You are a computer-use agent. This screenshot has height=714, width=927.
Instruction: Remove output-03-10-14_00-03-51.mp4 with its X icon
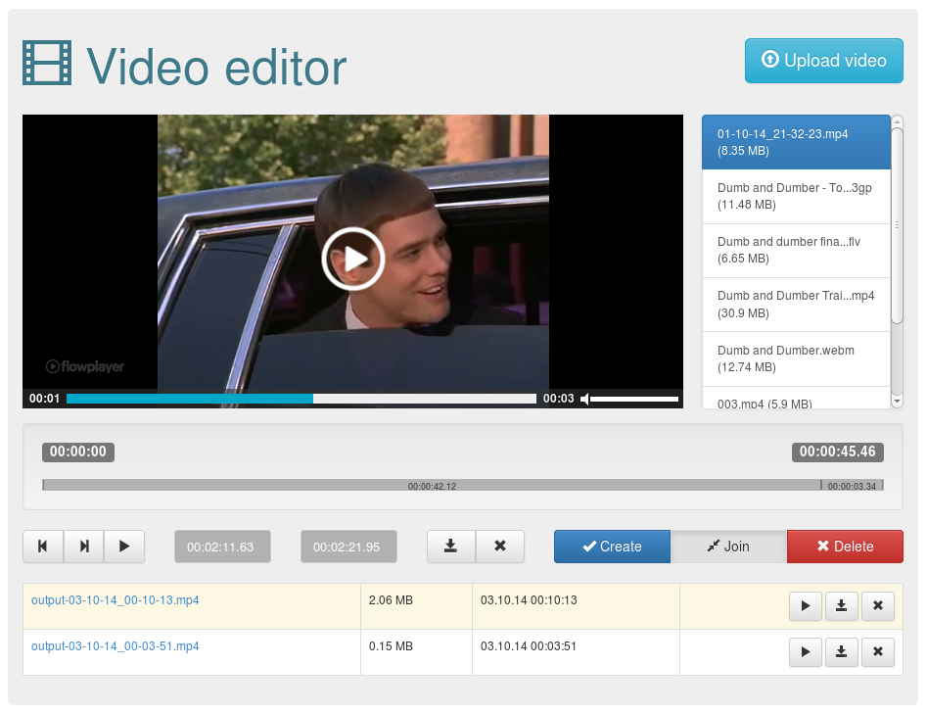[878, 652]
